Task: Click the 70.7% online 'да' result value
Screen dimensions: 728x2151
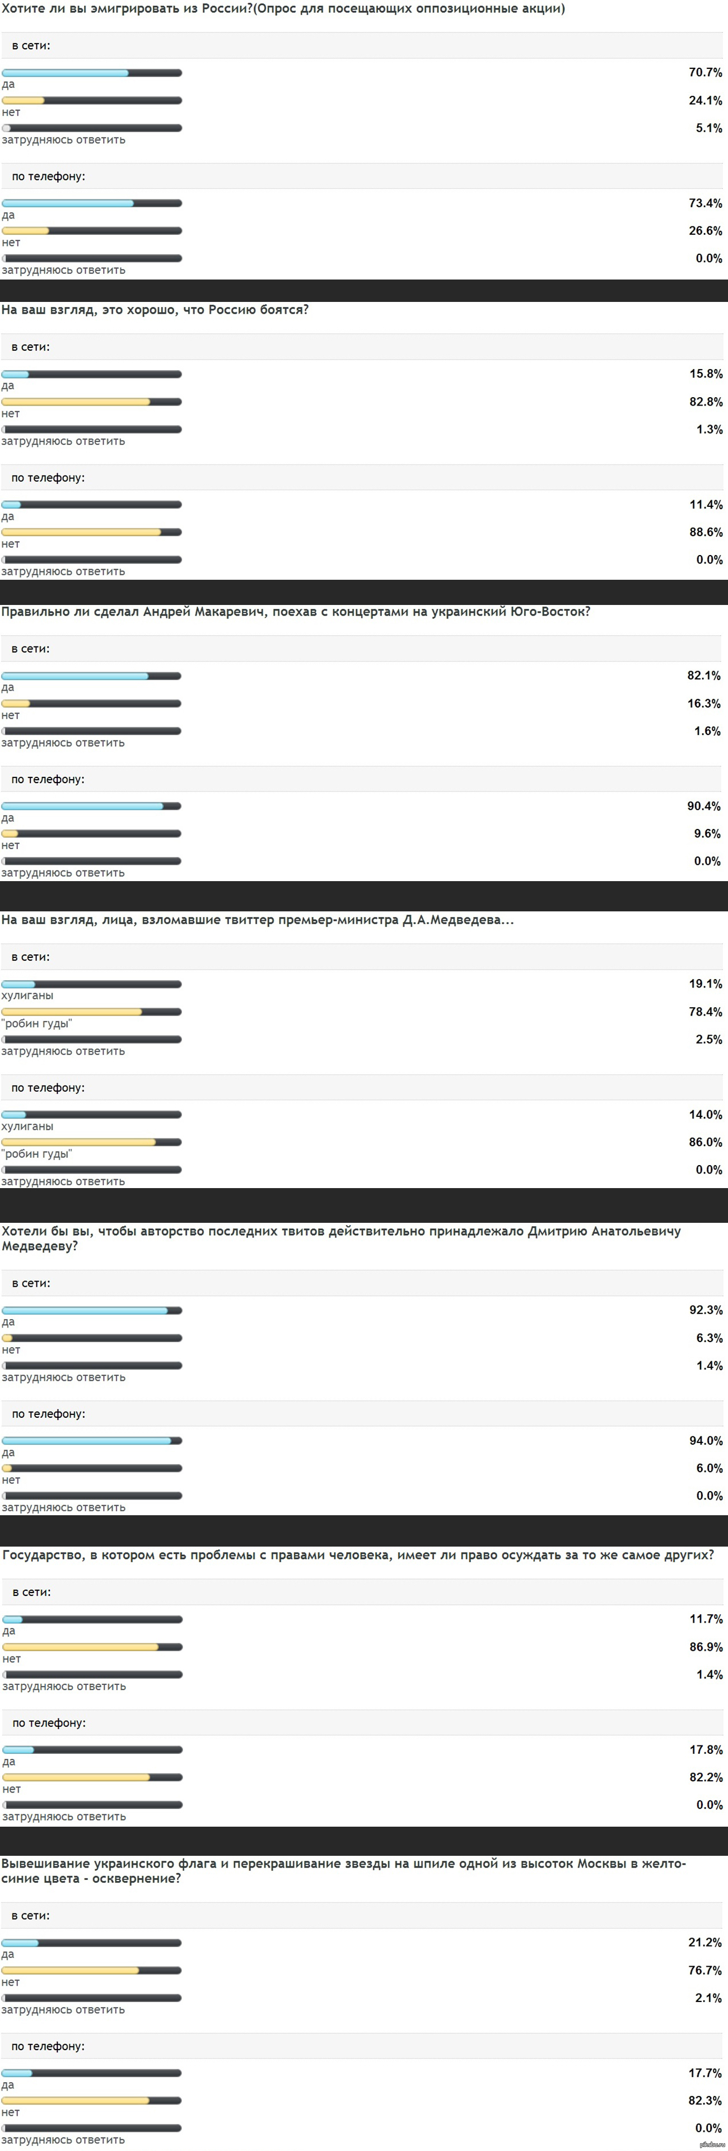Action: click(x=704, y=73)
